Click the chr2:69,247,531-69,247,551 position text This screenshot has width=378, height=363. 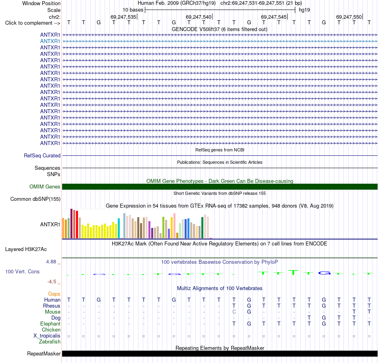click(x=261, y=3)
